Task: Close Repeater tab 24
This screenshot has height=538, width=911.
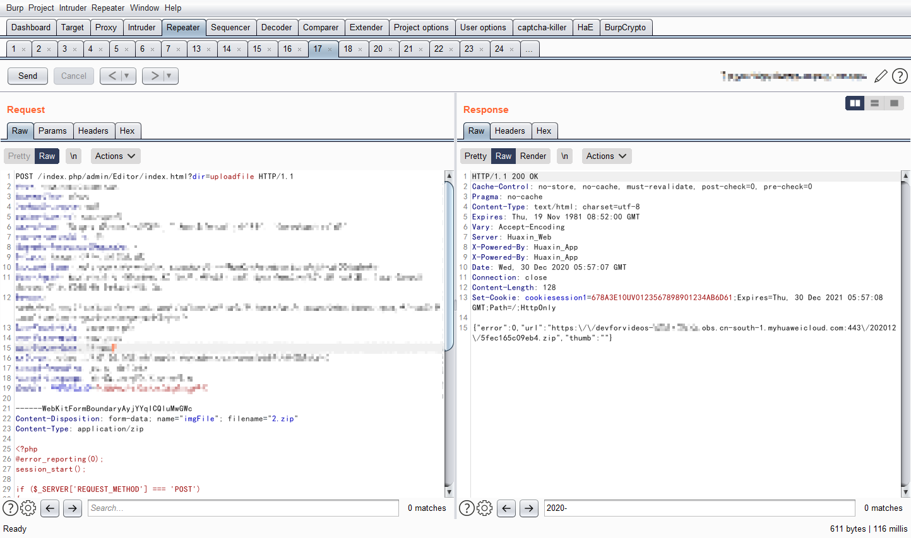Action: [x=511, y=49]
